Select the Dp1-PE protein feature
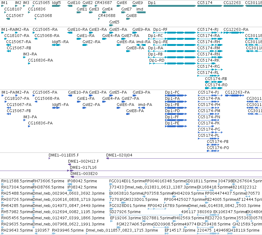 tap(176, 126)
